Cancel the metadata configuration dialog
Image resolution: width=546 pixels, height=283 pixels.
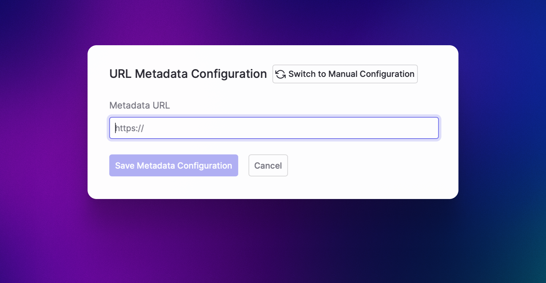point(268,165)
